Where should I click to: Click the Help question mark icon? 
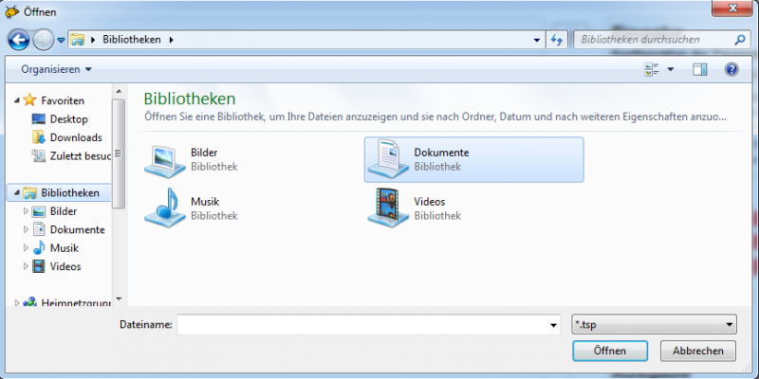point(731,69)
